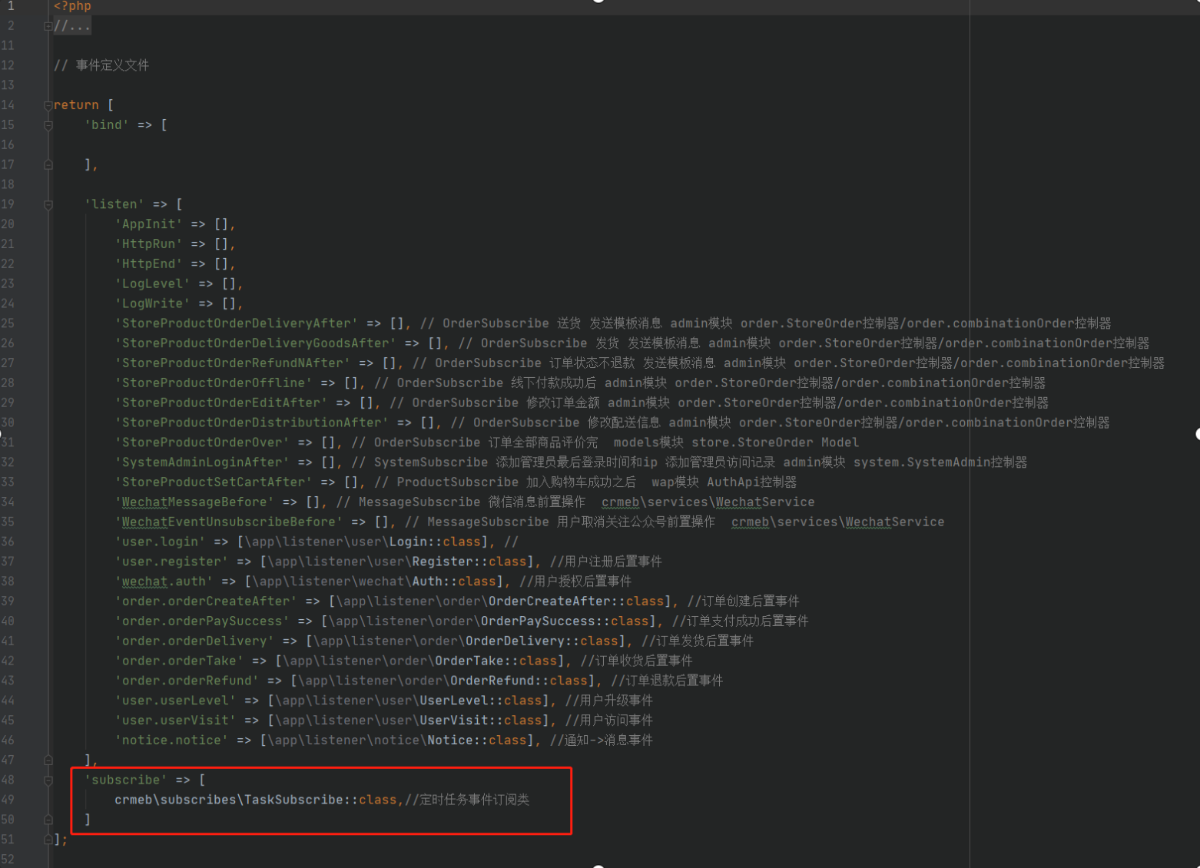Image resolution: width=1200 pixels, height=868 pixels.
Task: Place cursor inside 'notice.notice' on line 46
Action: pos(171,740)
